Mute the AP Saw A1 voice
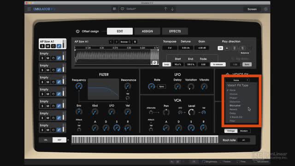 point(48,46)
